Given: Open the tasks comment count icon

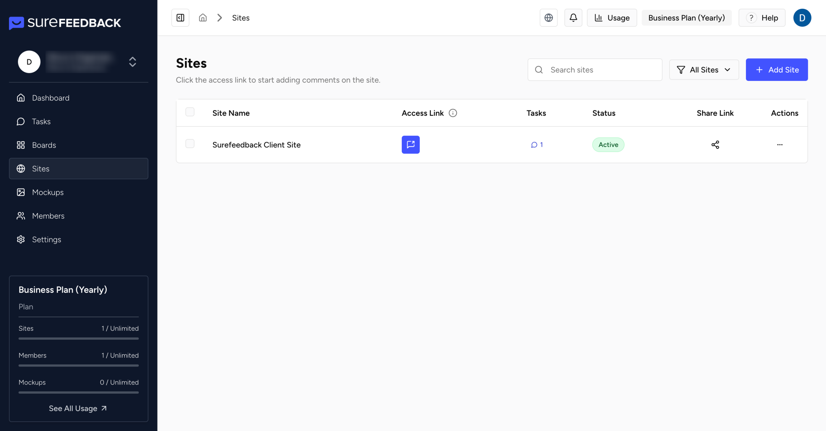Looking at the screenshot, I should [537, 145].
